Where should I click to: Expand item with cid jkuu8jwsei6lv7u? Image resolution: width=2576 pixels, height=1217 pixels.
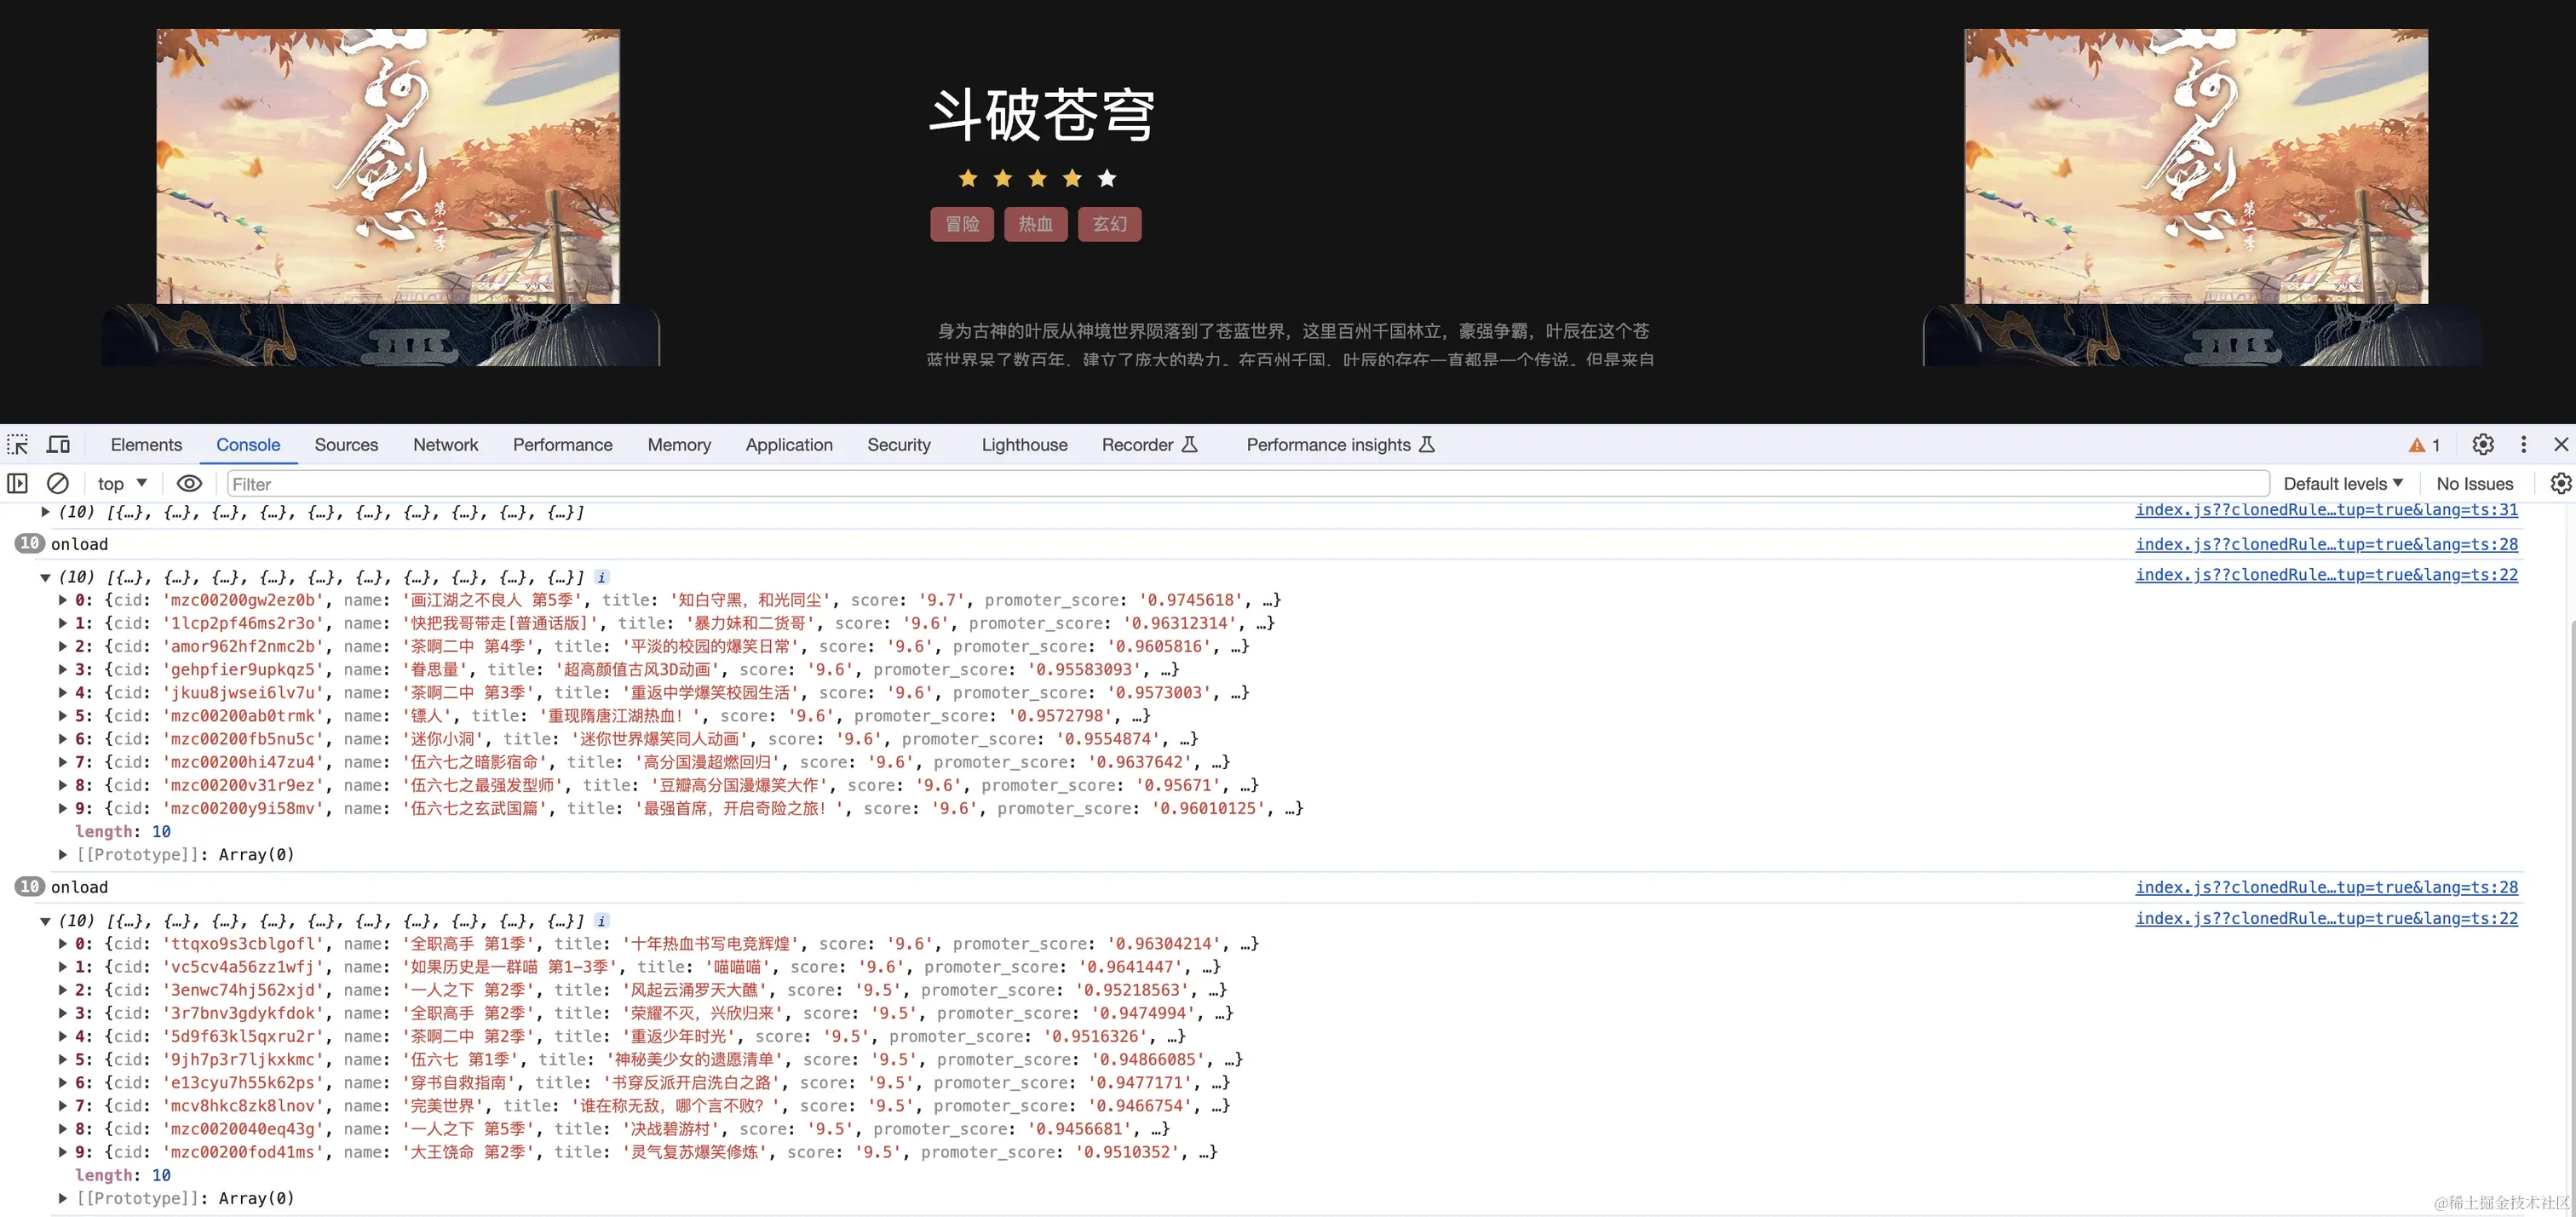tap(63, 693)
